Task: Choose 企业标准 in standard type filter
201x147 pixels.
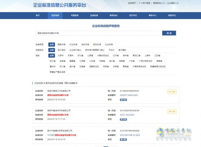Action: (109, 45)
